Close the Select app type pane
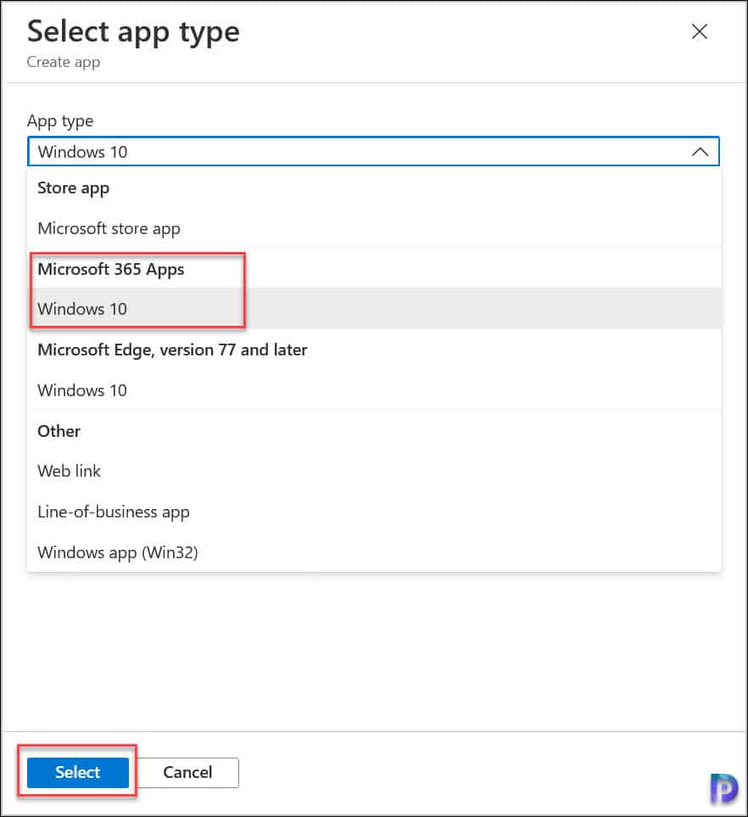The image size is (748, 817). tap(699, 31)
